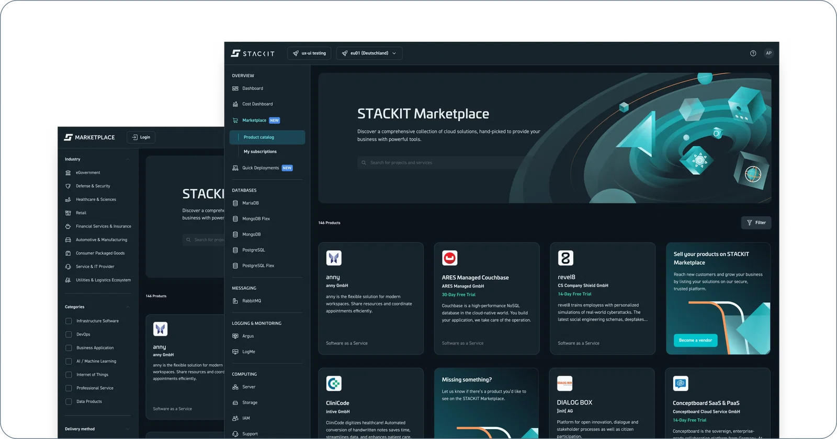Collapse the Categories section chevron
The width and height of the screenshot is (837, 439).
click(128, 307)
